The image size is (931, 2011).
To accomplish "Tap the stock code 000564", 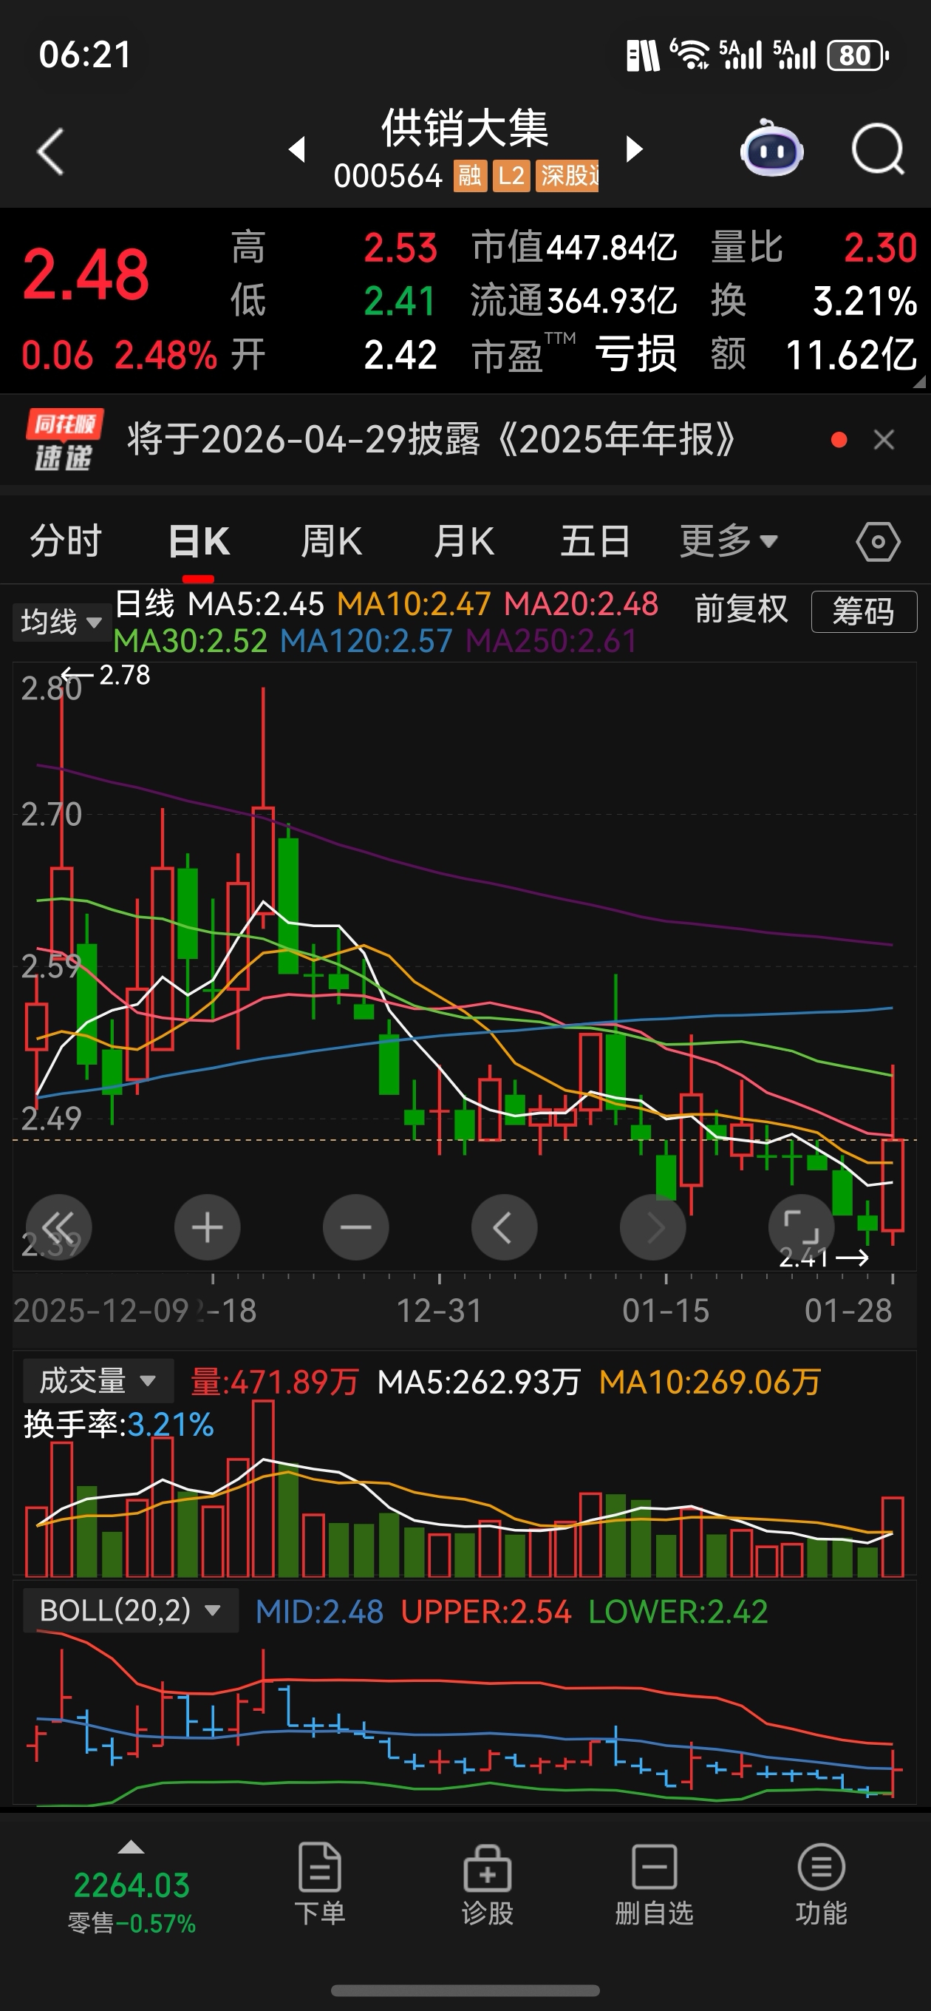I will pyautogui.click(x=388, y=177).
